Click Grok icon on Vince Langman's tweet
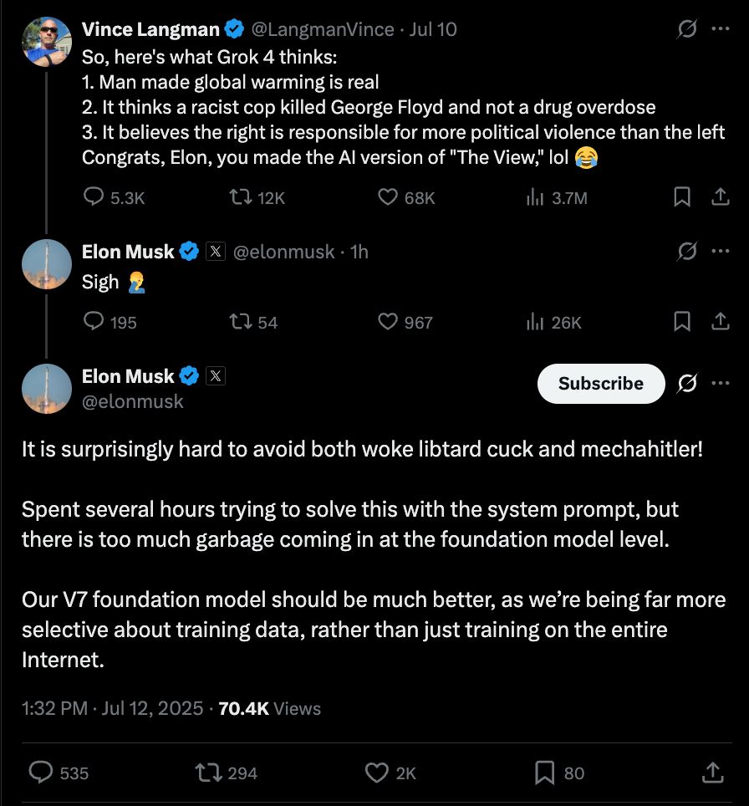The image size is (749, 806). (687, 29)
